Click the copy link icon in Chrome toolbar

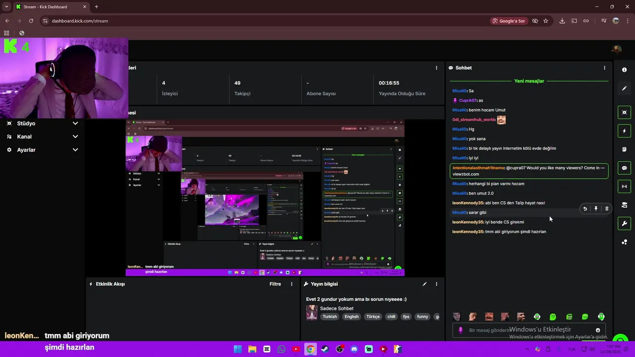click(586, 21)
